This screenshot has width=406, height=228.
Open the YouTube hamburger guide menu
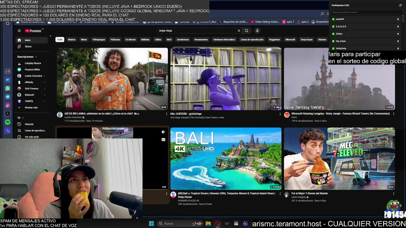click(19, 31)
